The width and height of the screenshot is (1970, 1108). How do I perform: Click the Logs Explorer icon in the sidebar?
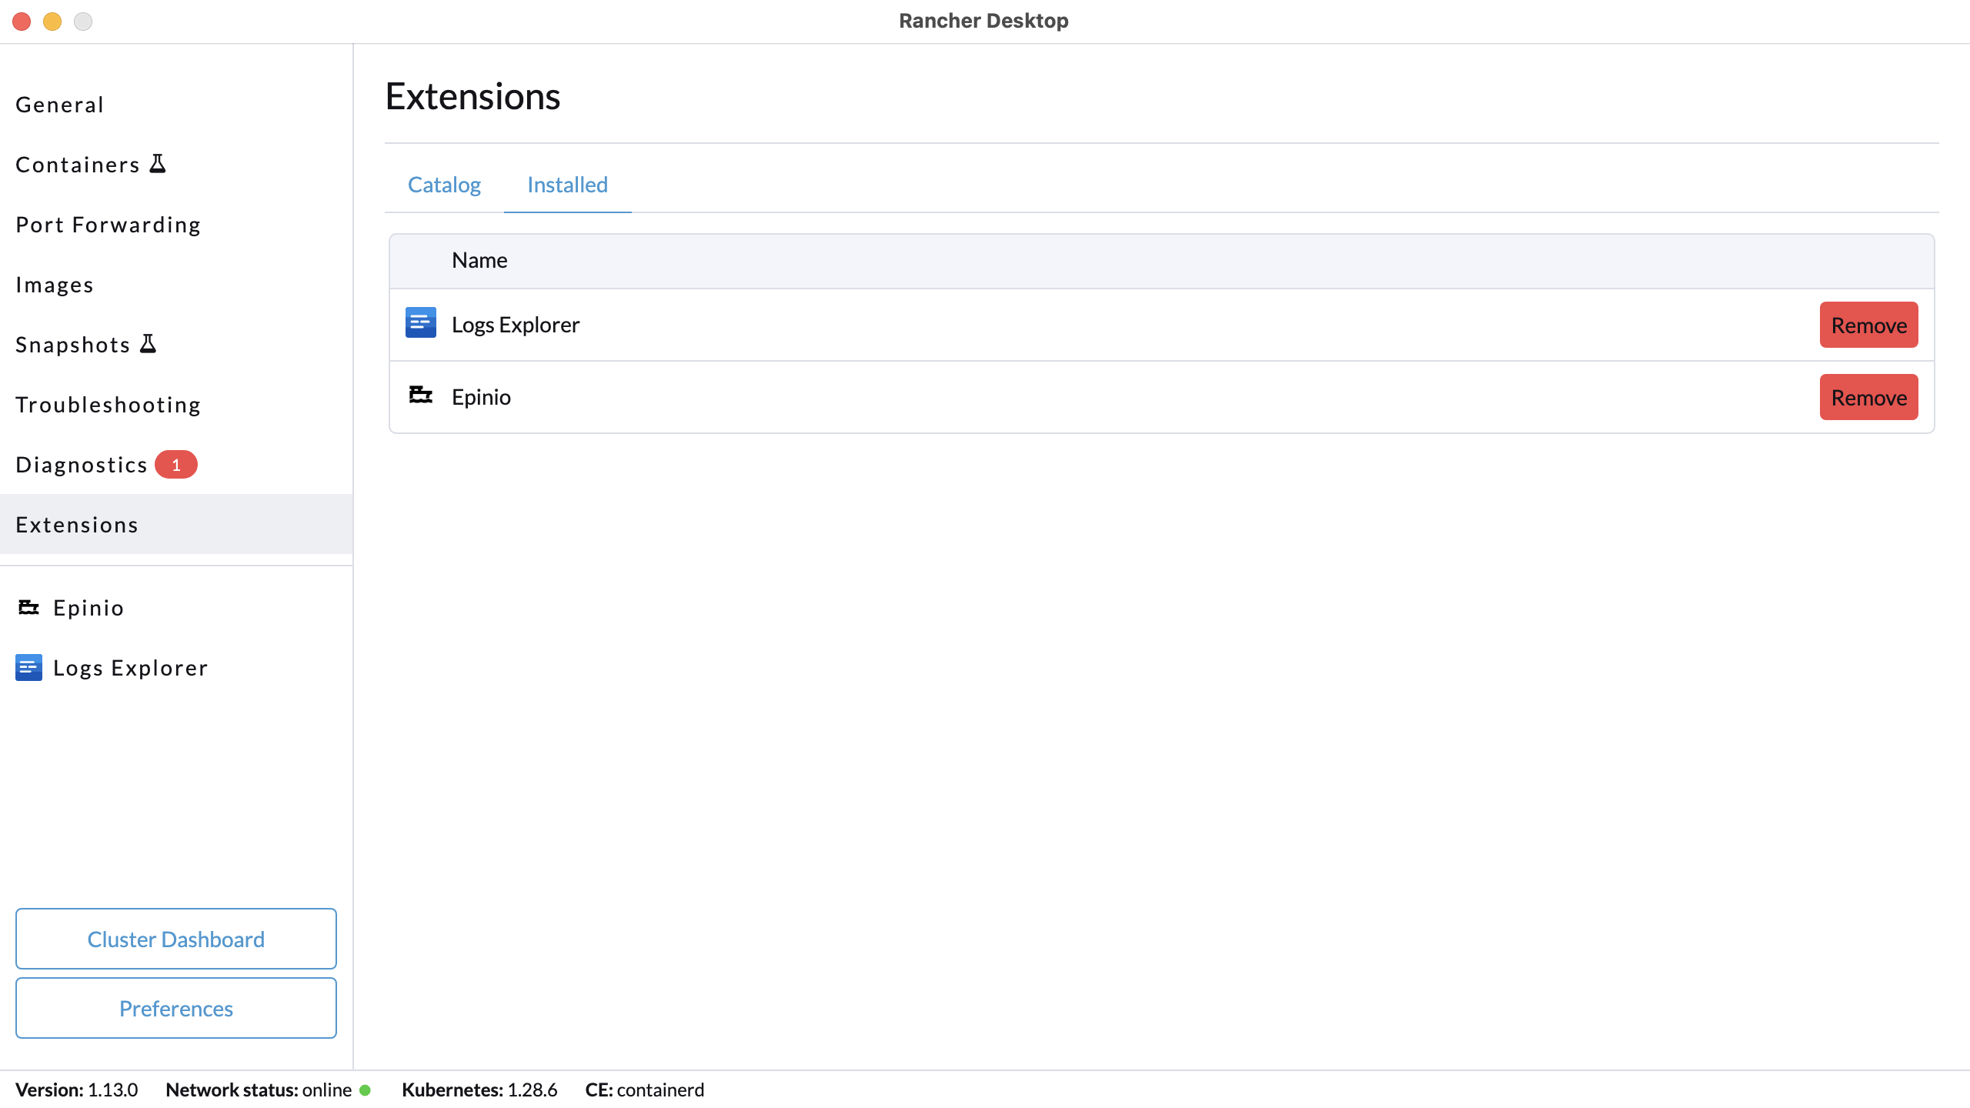(28, 668)
